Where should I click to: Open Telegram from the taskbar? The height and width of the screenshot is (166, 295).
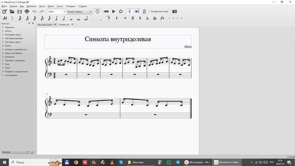coord(178,162)
